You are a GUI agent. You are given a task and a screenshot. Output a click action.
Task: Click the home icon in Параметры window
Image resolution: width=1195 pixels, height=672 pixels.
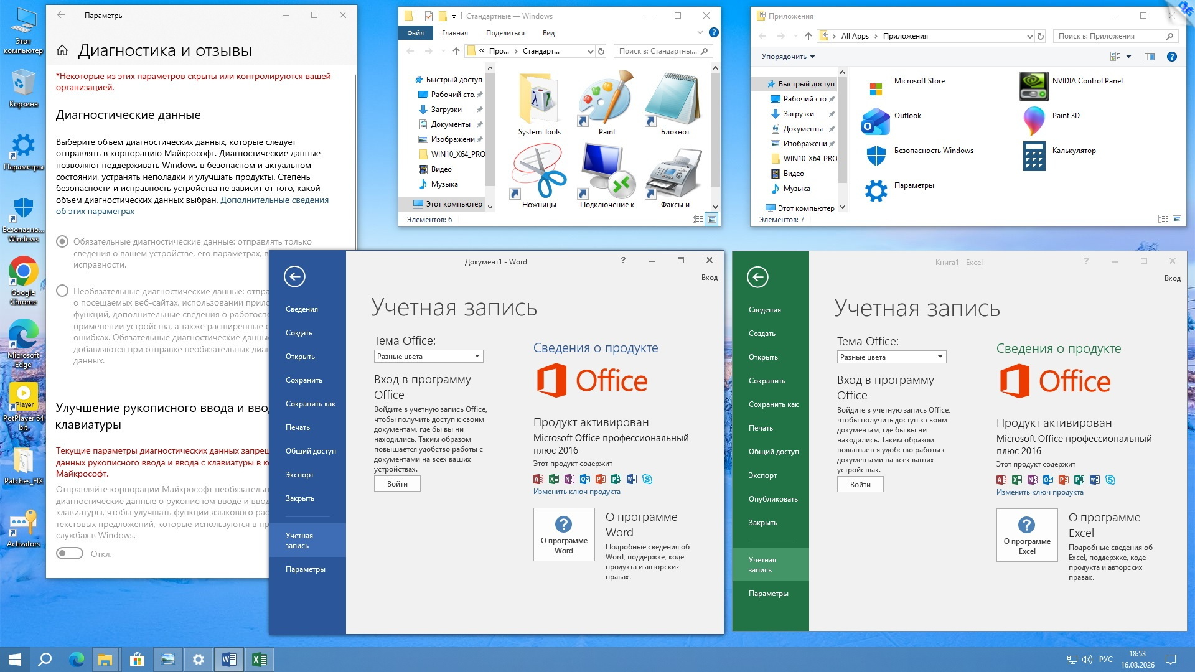pyautogui.click(x=62, y=50)
